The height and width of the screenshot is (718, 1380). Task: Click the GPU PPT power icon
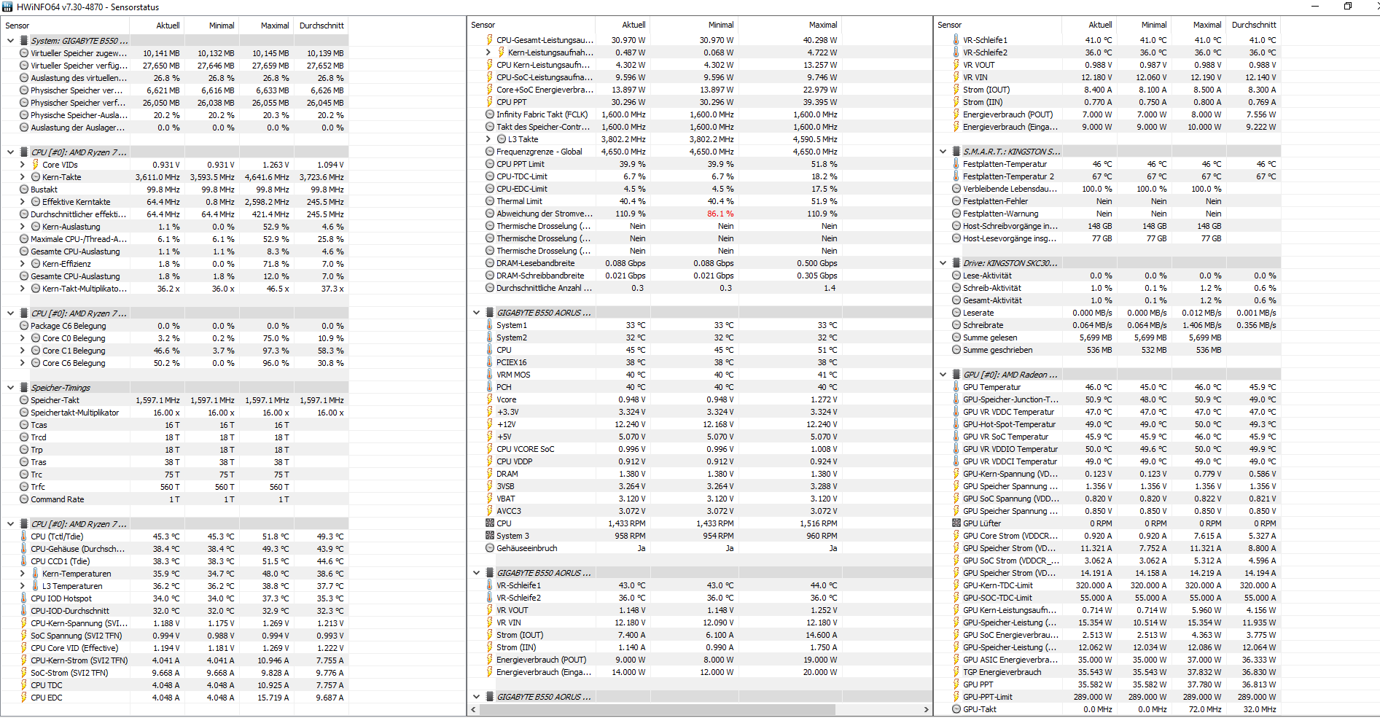pos(956,684)
